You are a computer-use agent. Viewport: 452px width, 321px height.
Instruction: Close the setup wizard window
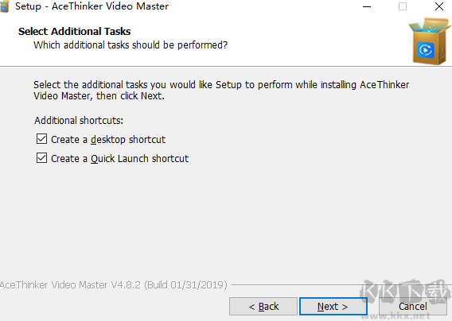click(x=439, y=6)
